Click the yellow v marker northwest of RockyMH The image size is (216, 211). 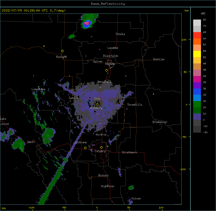(x=44, y=46)
